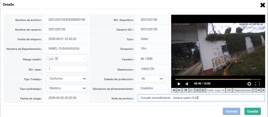Image resolution: width=268 pixels, height=117 pixels.
Task: Go to previous file icon
Action: [259, 90]
